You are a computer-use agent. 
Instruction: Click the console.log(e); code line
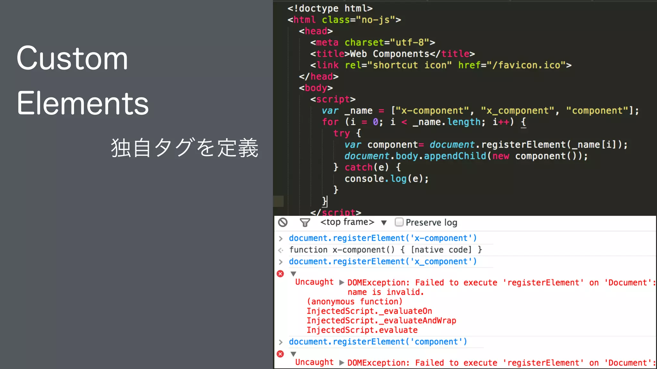(x=386, y=179)
